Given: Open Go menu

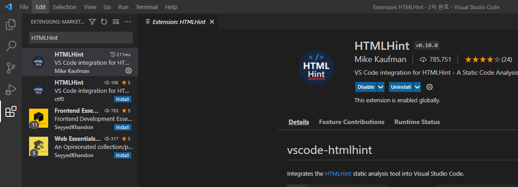Looking at the screenshot, I should point(107,7).
